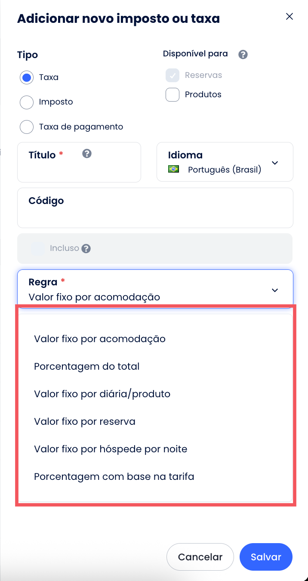
Task: Click help icon beside Disponível para
Action: [x=243, y=55]
